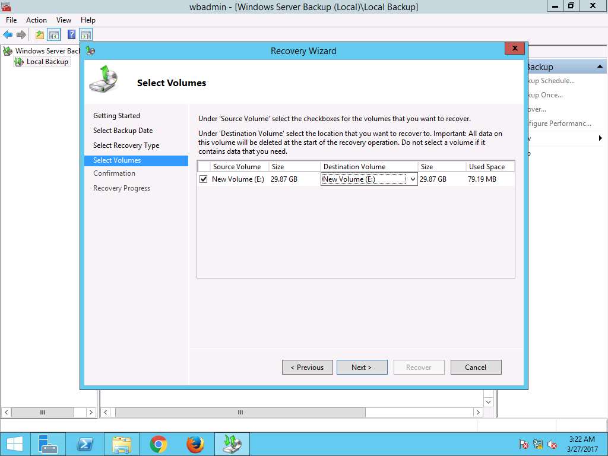Collapse the Backup actions section arrow
Image resolution: width=608 pixels, height=456 pixels.
click(600, 66)
